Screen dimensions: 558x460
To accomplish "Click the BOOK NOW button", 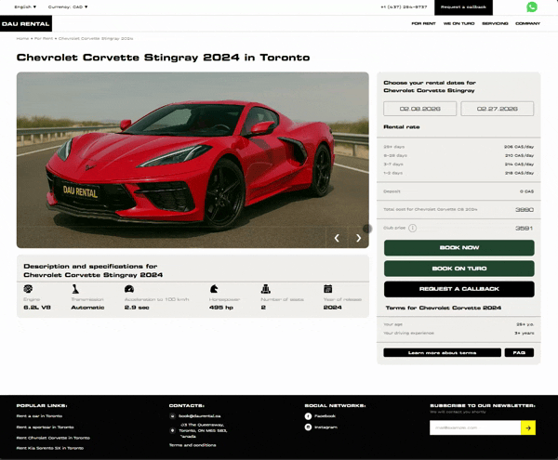I will point(459,248).
